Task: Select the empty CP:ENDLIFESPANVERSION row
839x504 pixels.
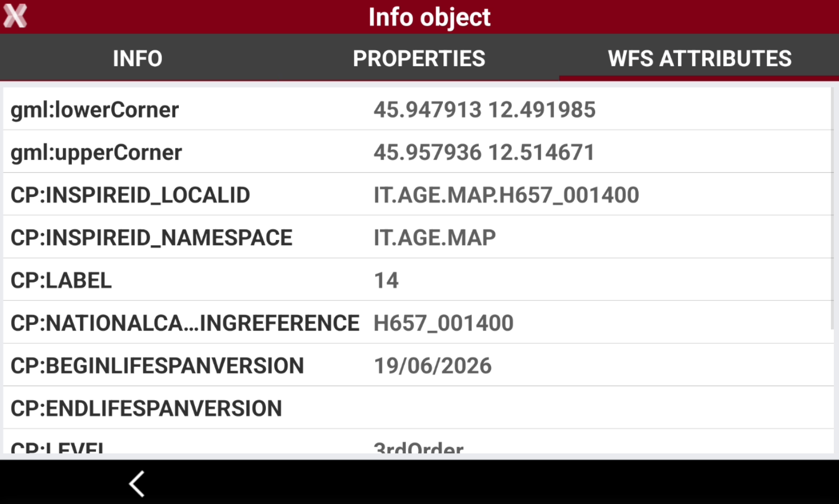Action: click(x=418, y=408)
